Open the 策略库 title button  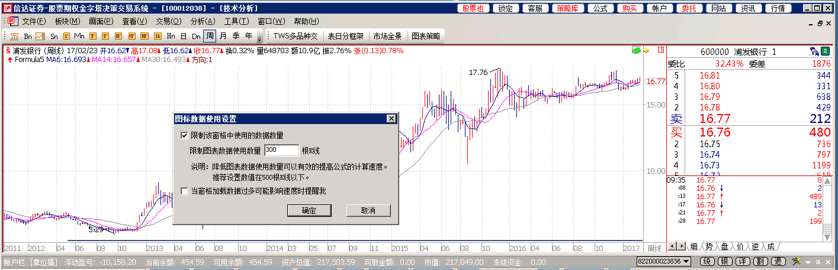point(569,8)
